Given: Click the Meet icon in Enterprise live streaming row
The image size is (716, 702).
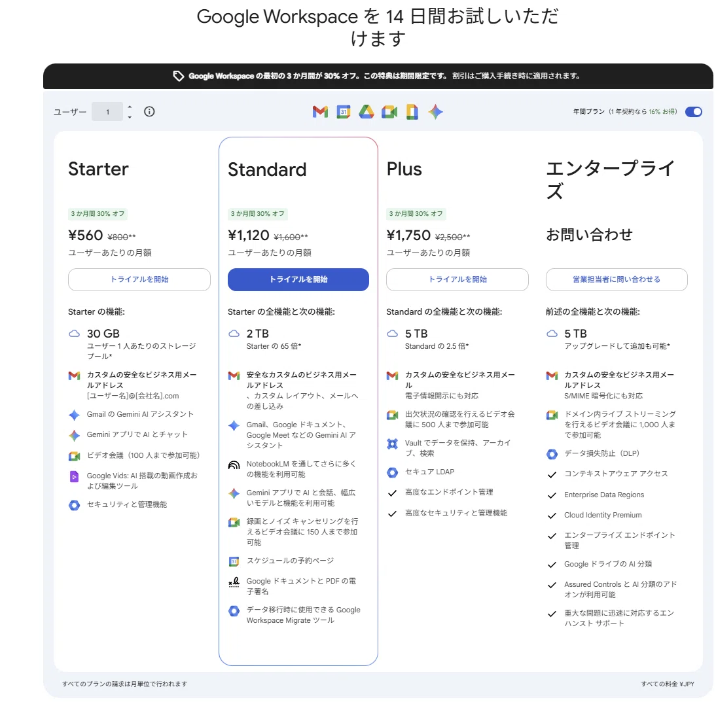Looking at the screenshot, I should pyautogui.click(x=552, y=415).
